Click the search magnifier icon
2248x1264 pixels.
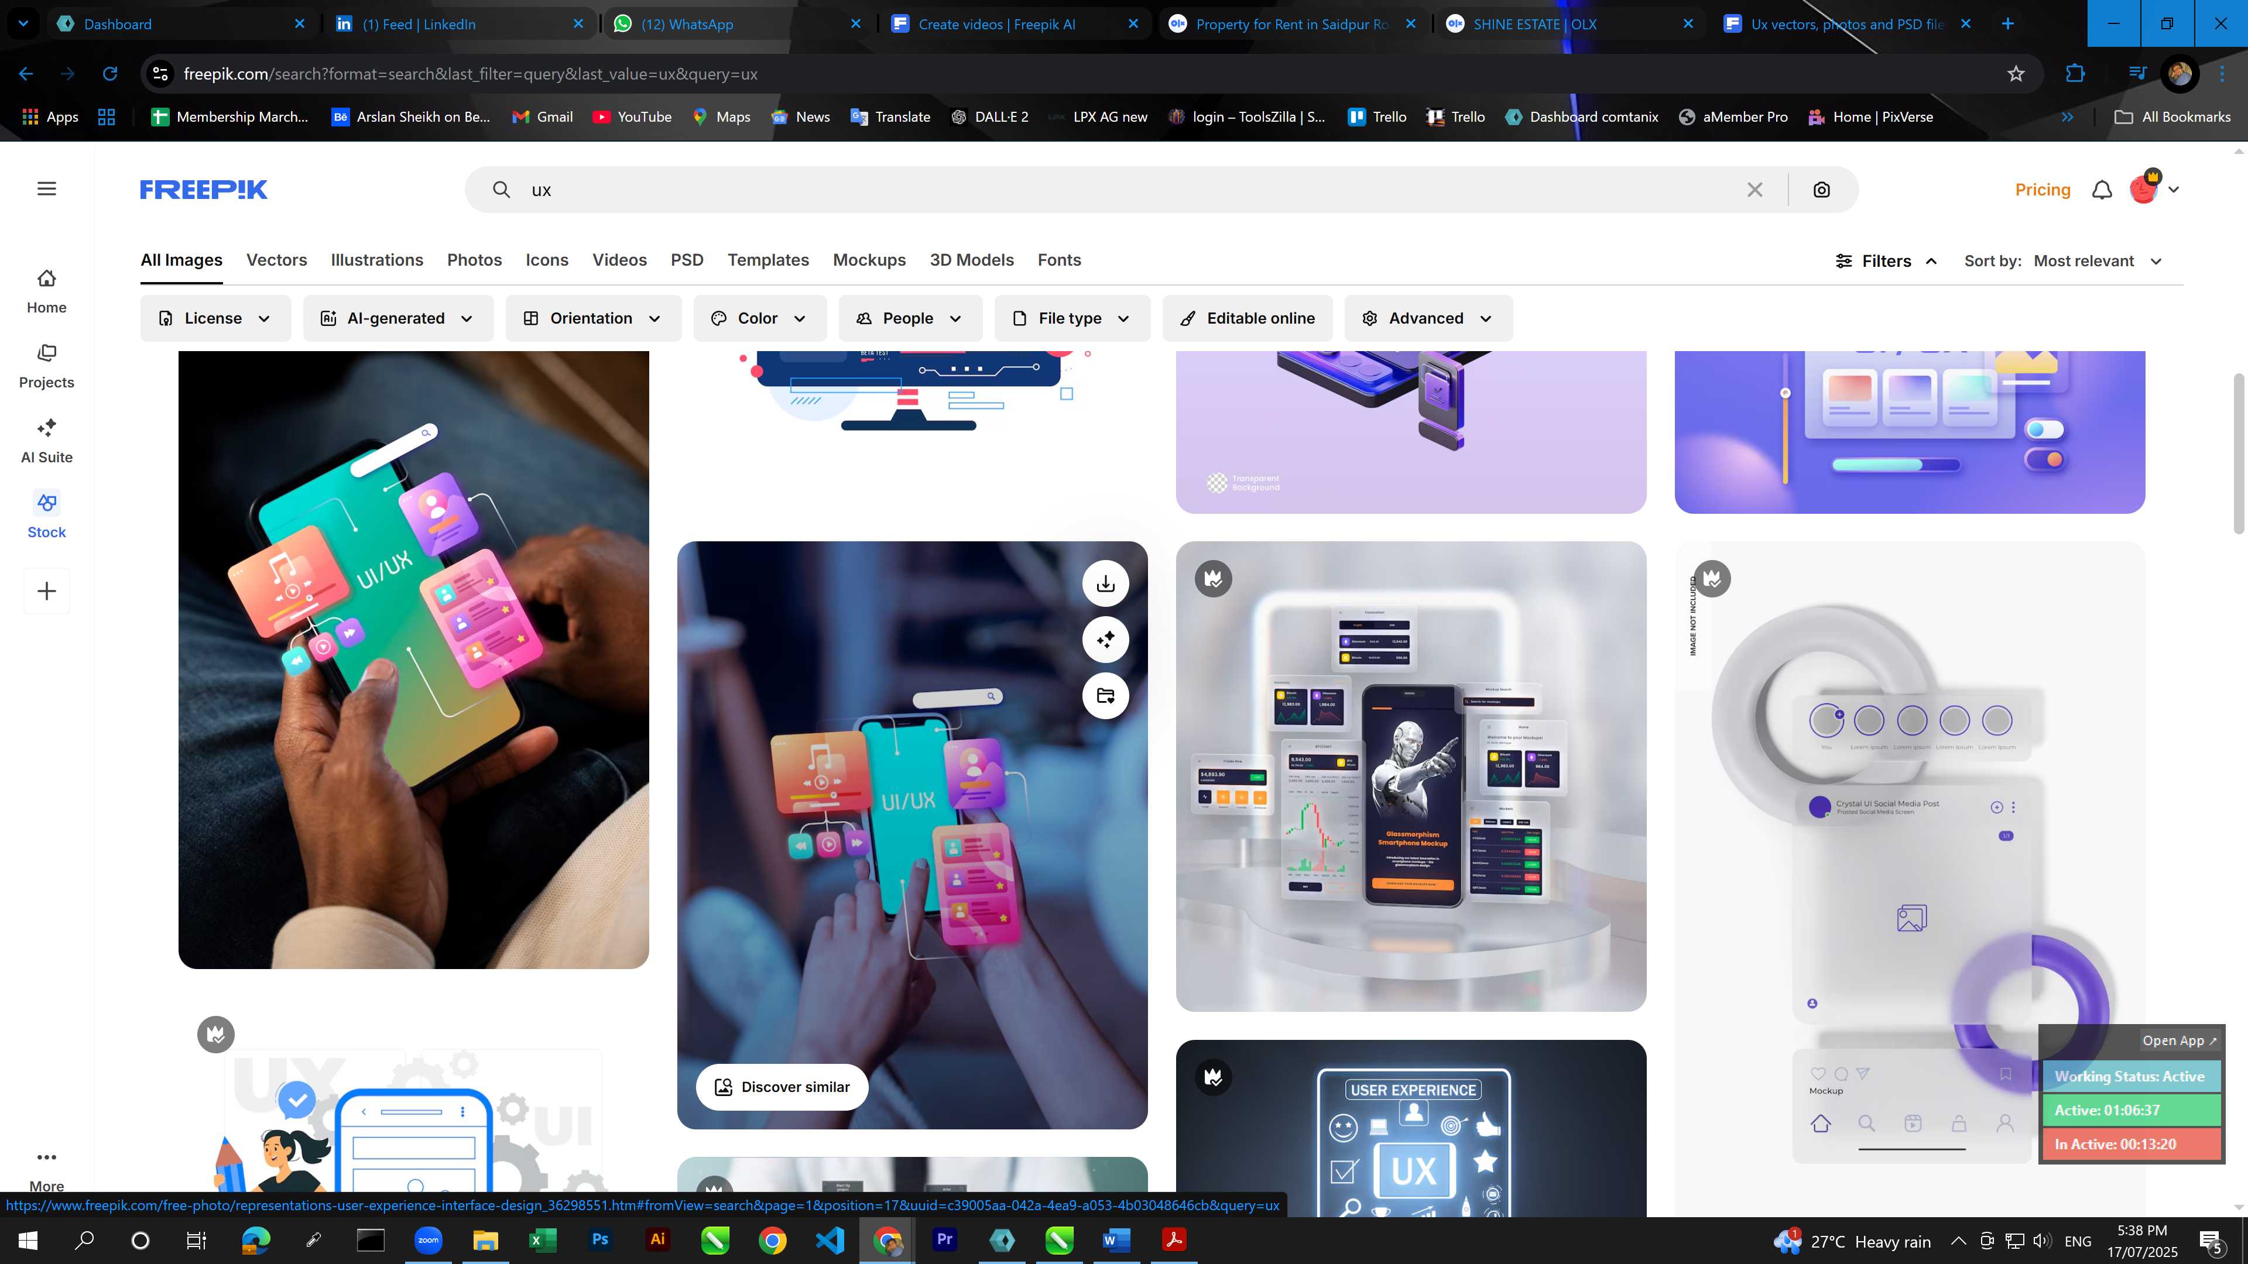pyautogui.click(x=501, y=189)
